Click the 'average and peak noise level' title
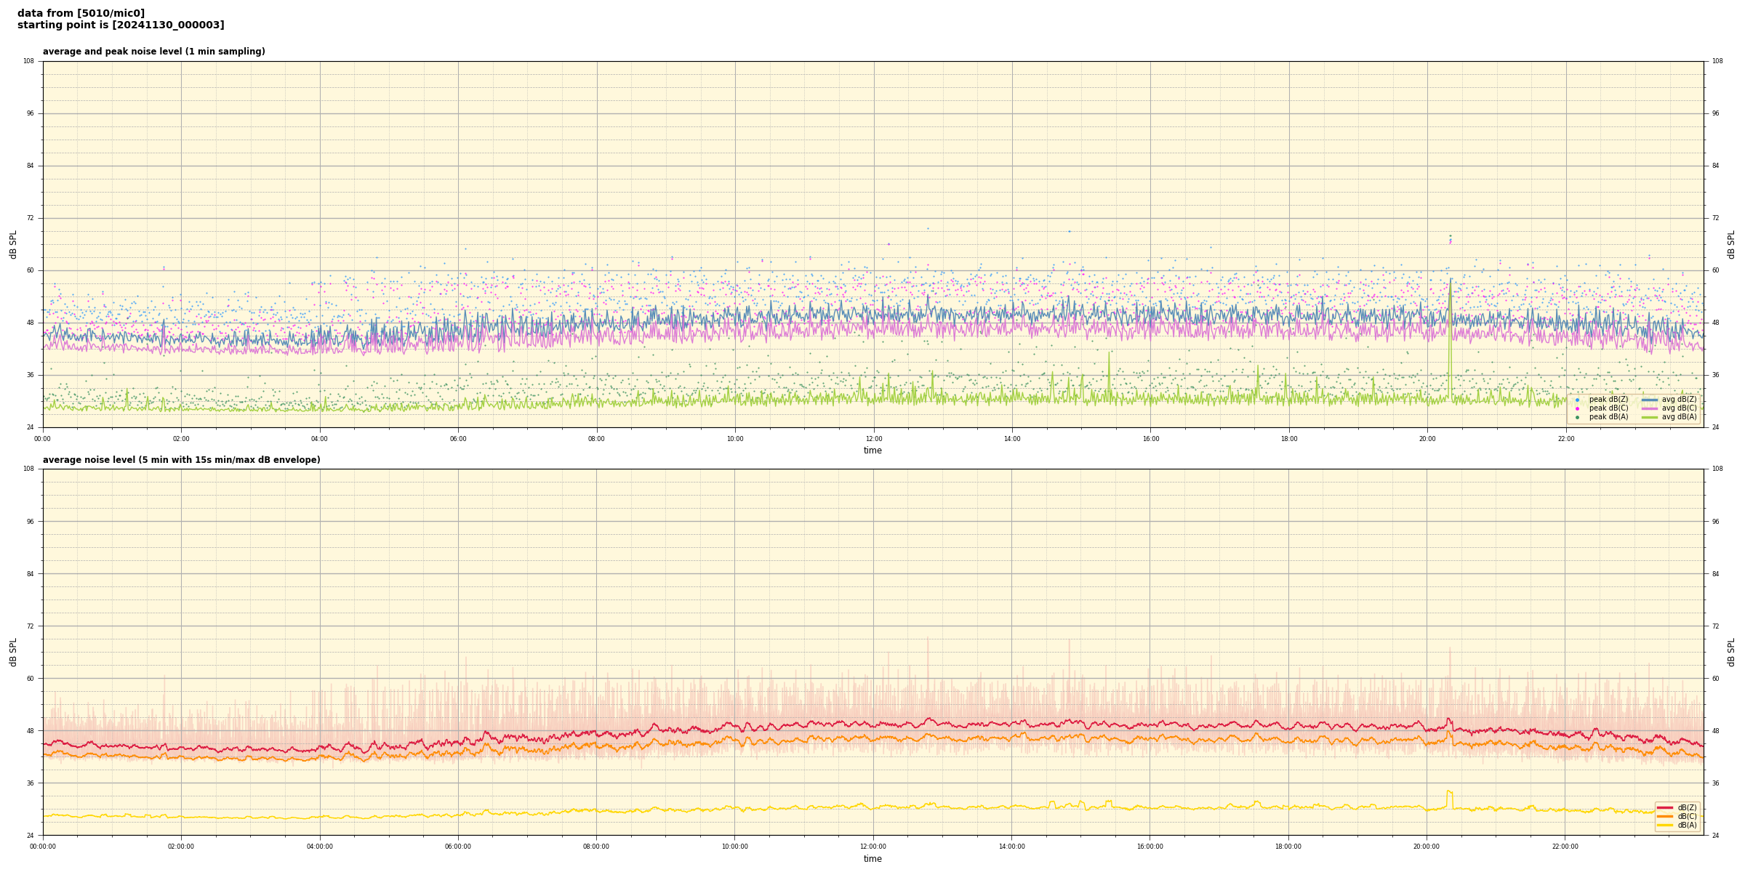The height and width of the screenshot is (872, 1745). tap(153, 52)
